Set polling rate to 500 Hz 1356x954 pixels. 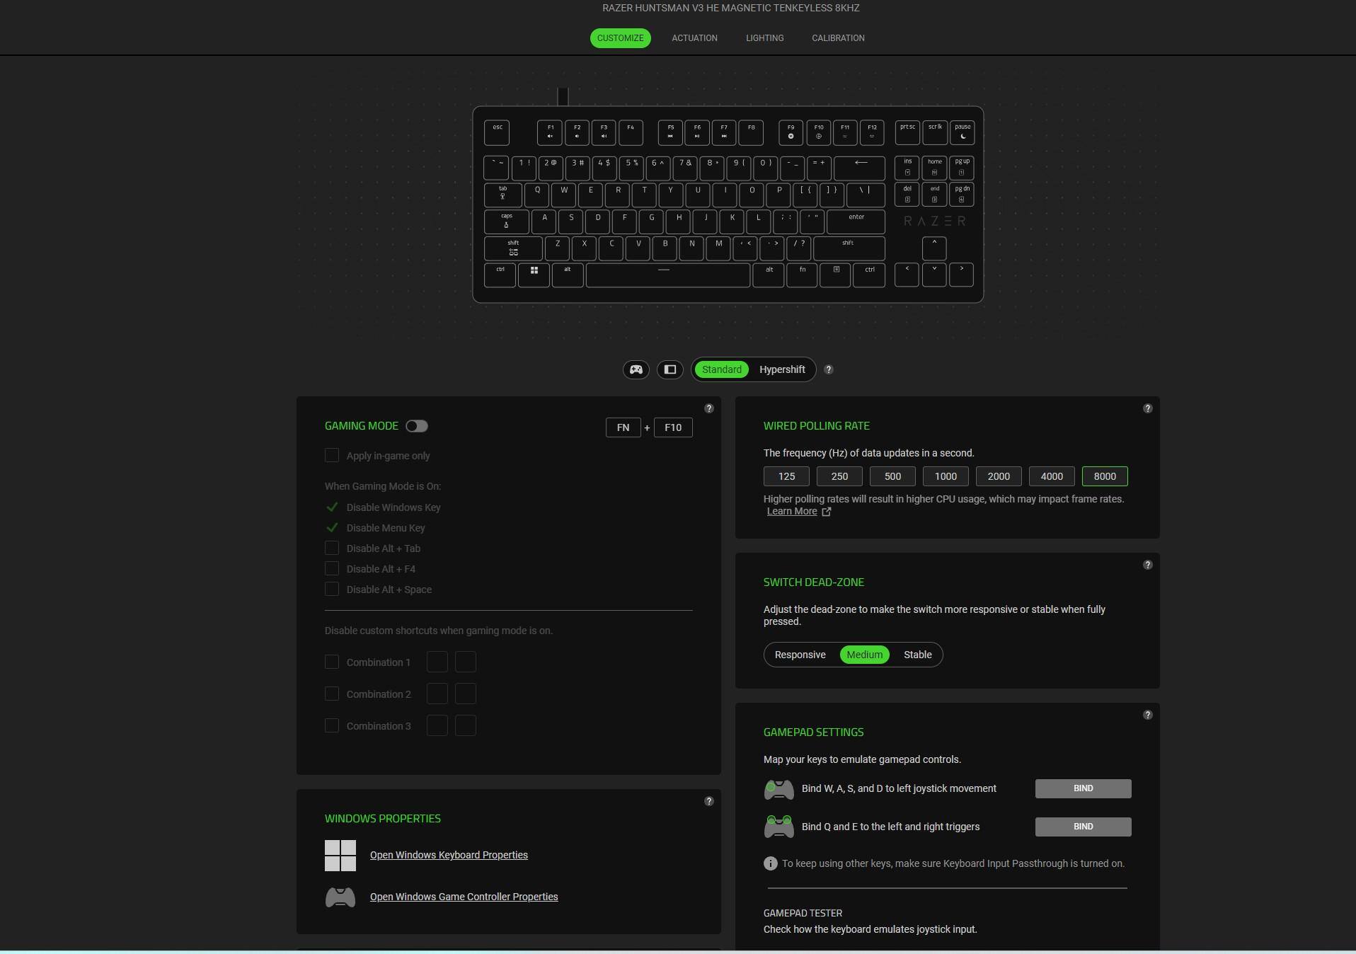892,476
